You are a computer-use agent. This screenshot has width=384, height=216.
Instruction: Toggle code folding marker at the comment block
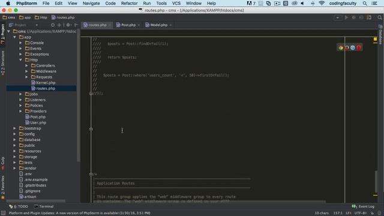tap(91, 175)
